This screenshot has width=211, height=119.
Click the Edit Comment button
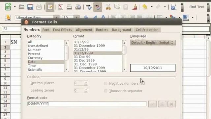pos(162,104)
